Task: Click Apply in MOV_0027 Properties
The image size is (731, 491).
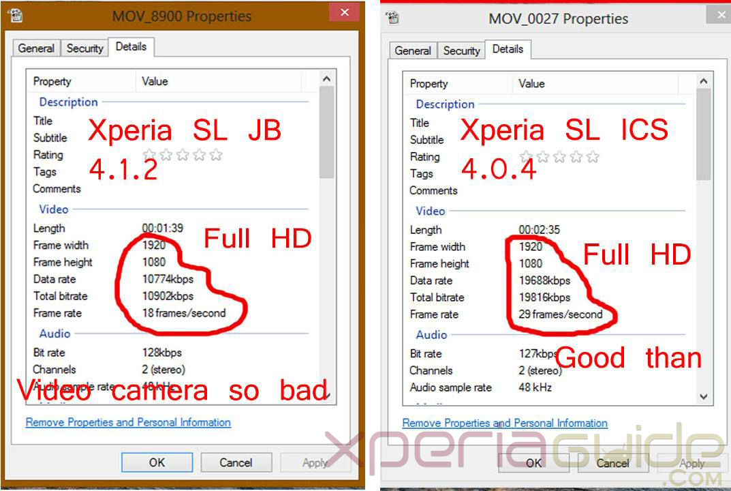Action: (692, 463)
